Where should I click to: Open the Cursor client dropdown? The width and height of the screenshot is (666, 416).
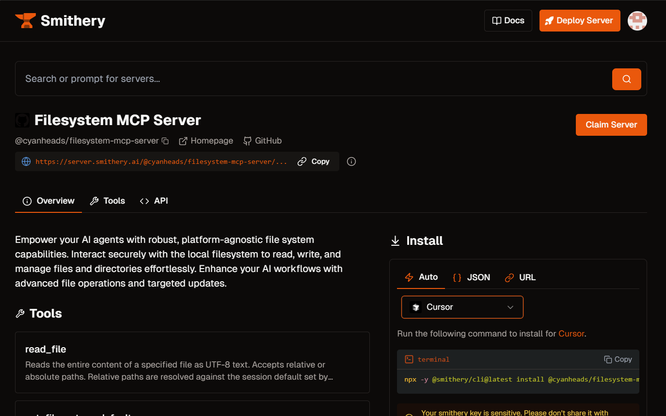click(x=462, y=307)
